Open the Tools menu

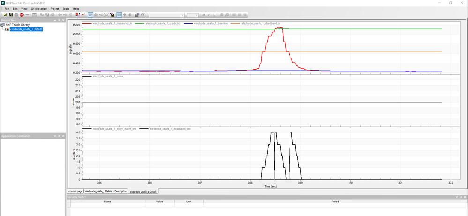tap(66, 9)
